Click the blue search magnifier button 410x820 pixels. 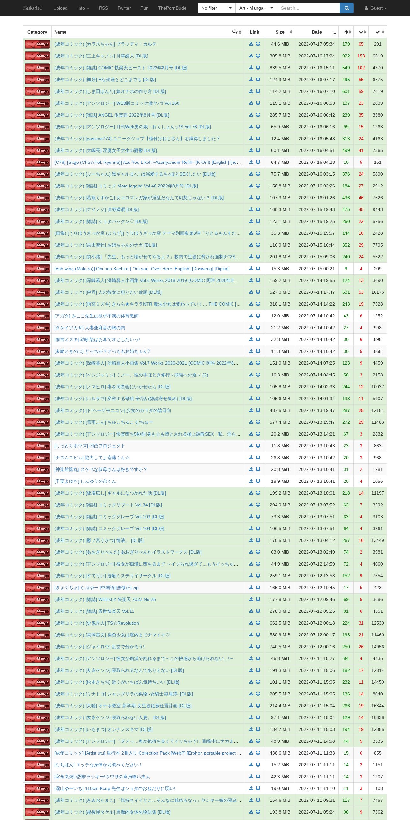tap(347, 8)
